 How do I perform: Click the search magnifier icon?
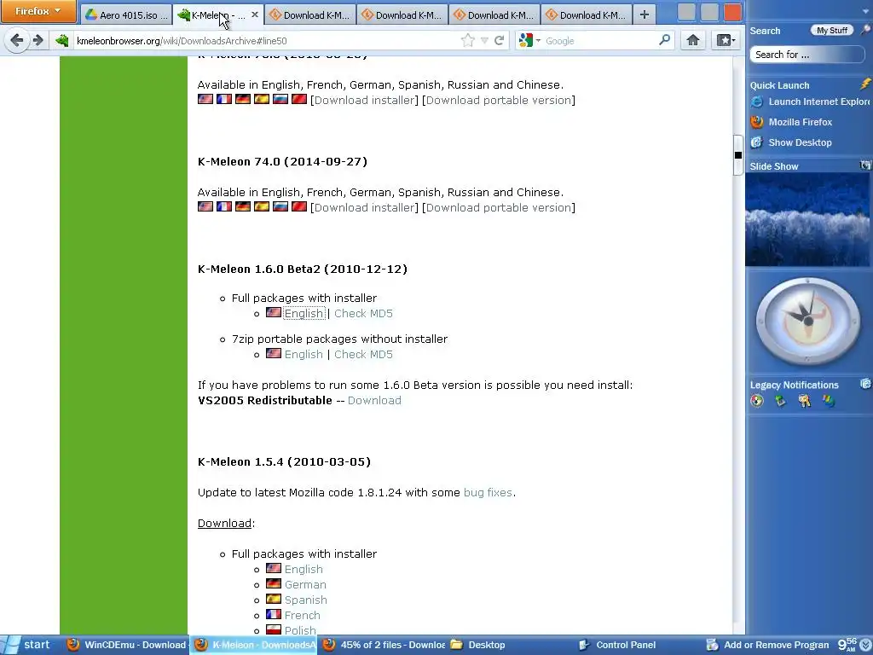point(665,40)
